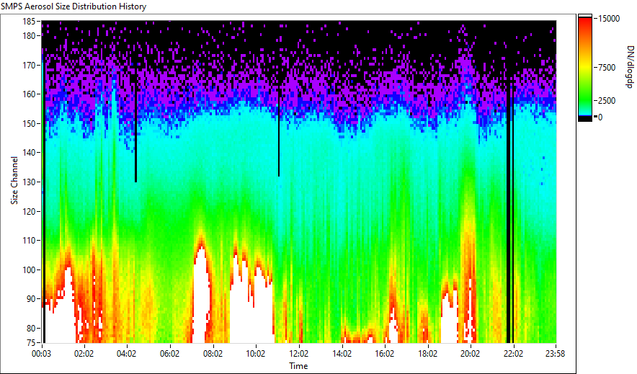
Task: Click the 90 size channel label
Action: click(31, 299)
